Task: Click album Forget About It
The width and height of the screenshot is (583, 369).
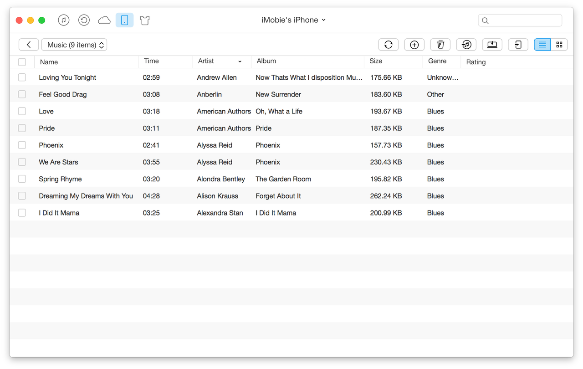Action: (x=278, y=196)
